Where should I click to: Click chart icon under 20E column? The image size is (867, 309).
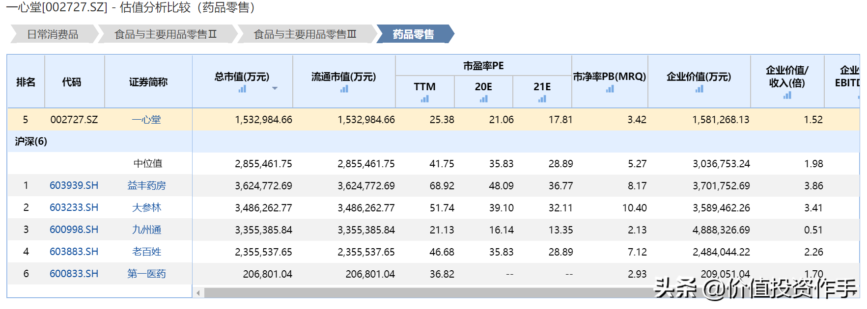(484, 99)
